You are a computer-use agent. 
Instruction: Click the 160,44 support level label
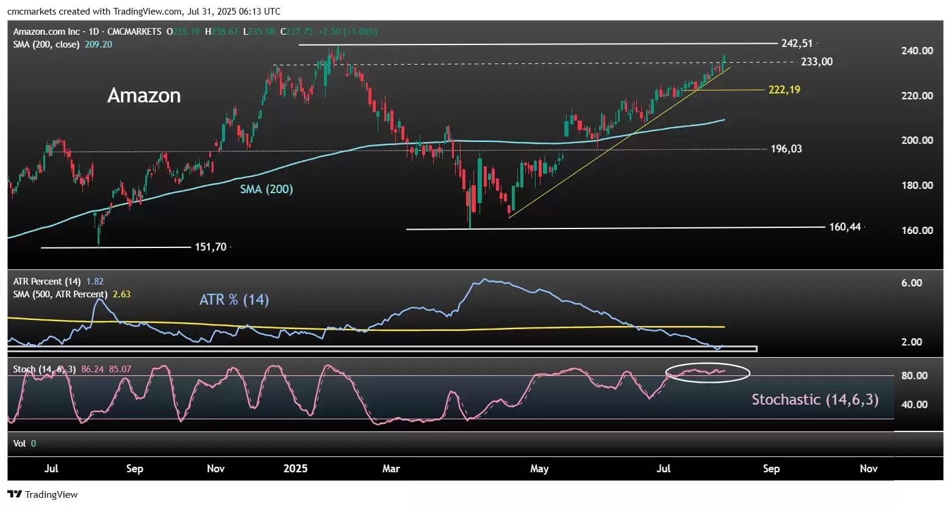click(845, 227)
